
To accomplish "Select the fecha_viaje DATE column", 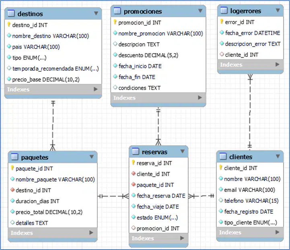I will click(x=158, y=206).
